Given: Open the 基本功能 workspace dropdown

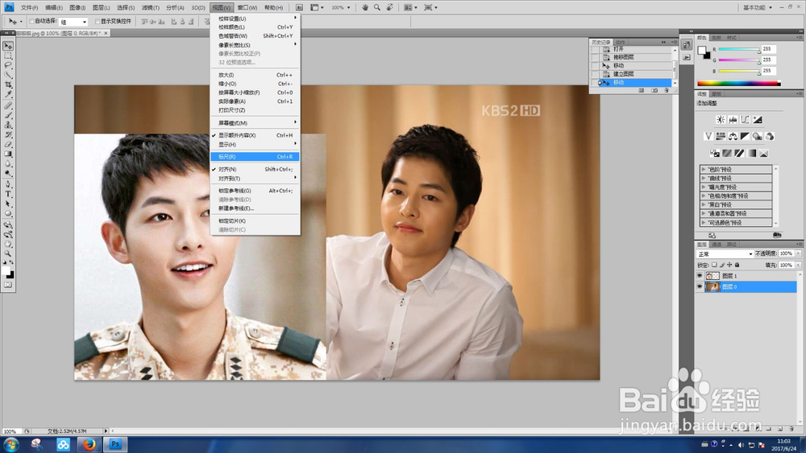Looking at the screenshot, I should 757,7.
